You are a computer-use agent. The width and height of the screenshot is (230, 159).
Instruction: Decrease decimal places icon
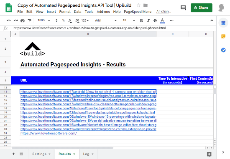pyautogui.click(x=70, y=20)
